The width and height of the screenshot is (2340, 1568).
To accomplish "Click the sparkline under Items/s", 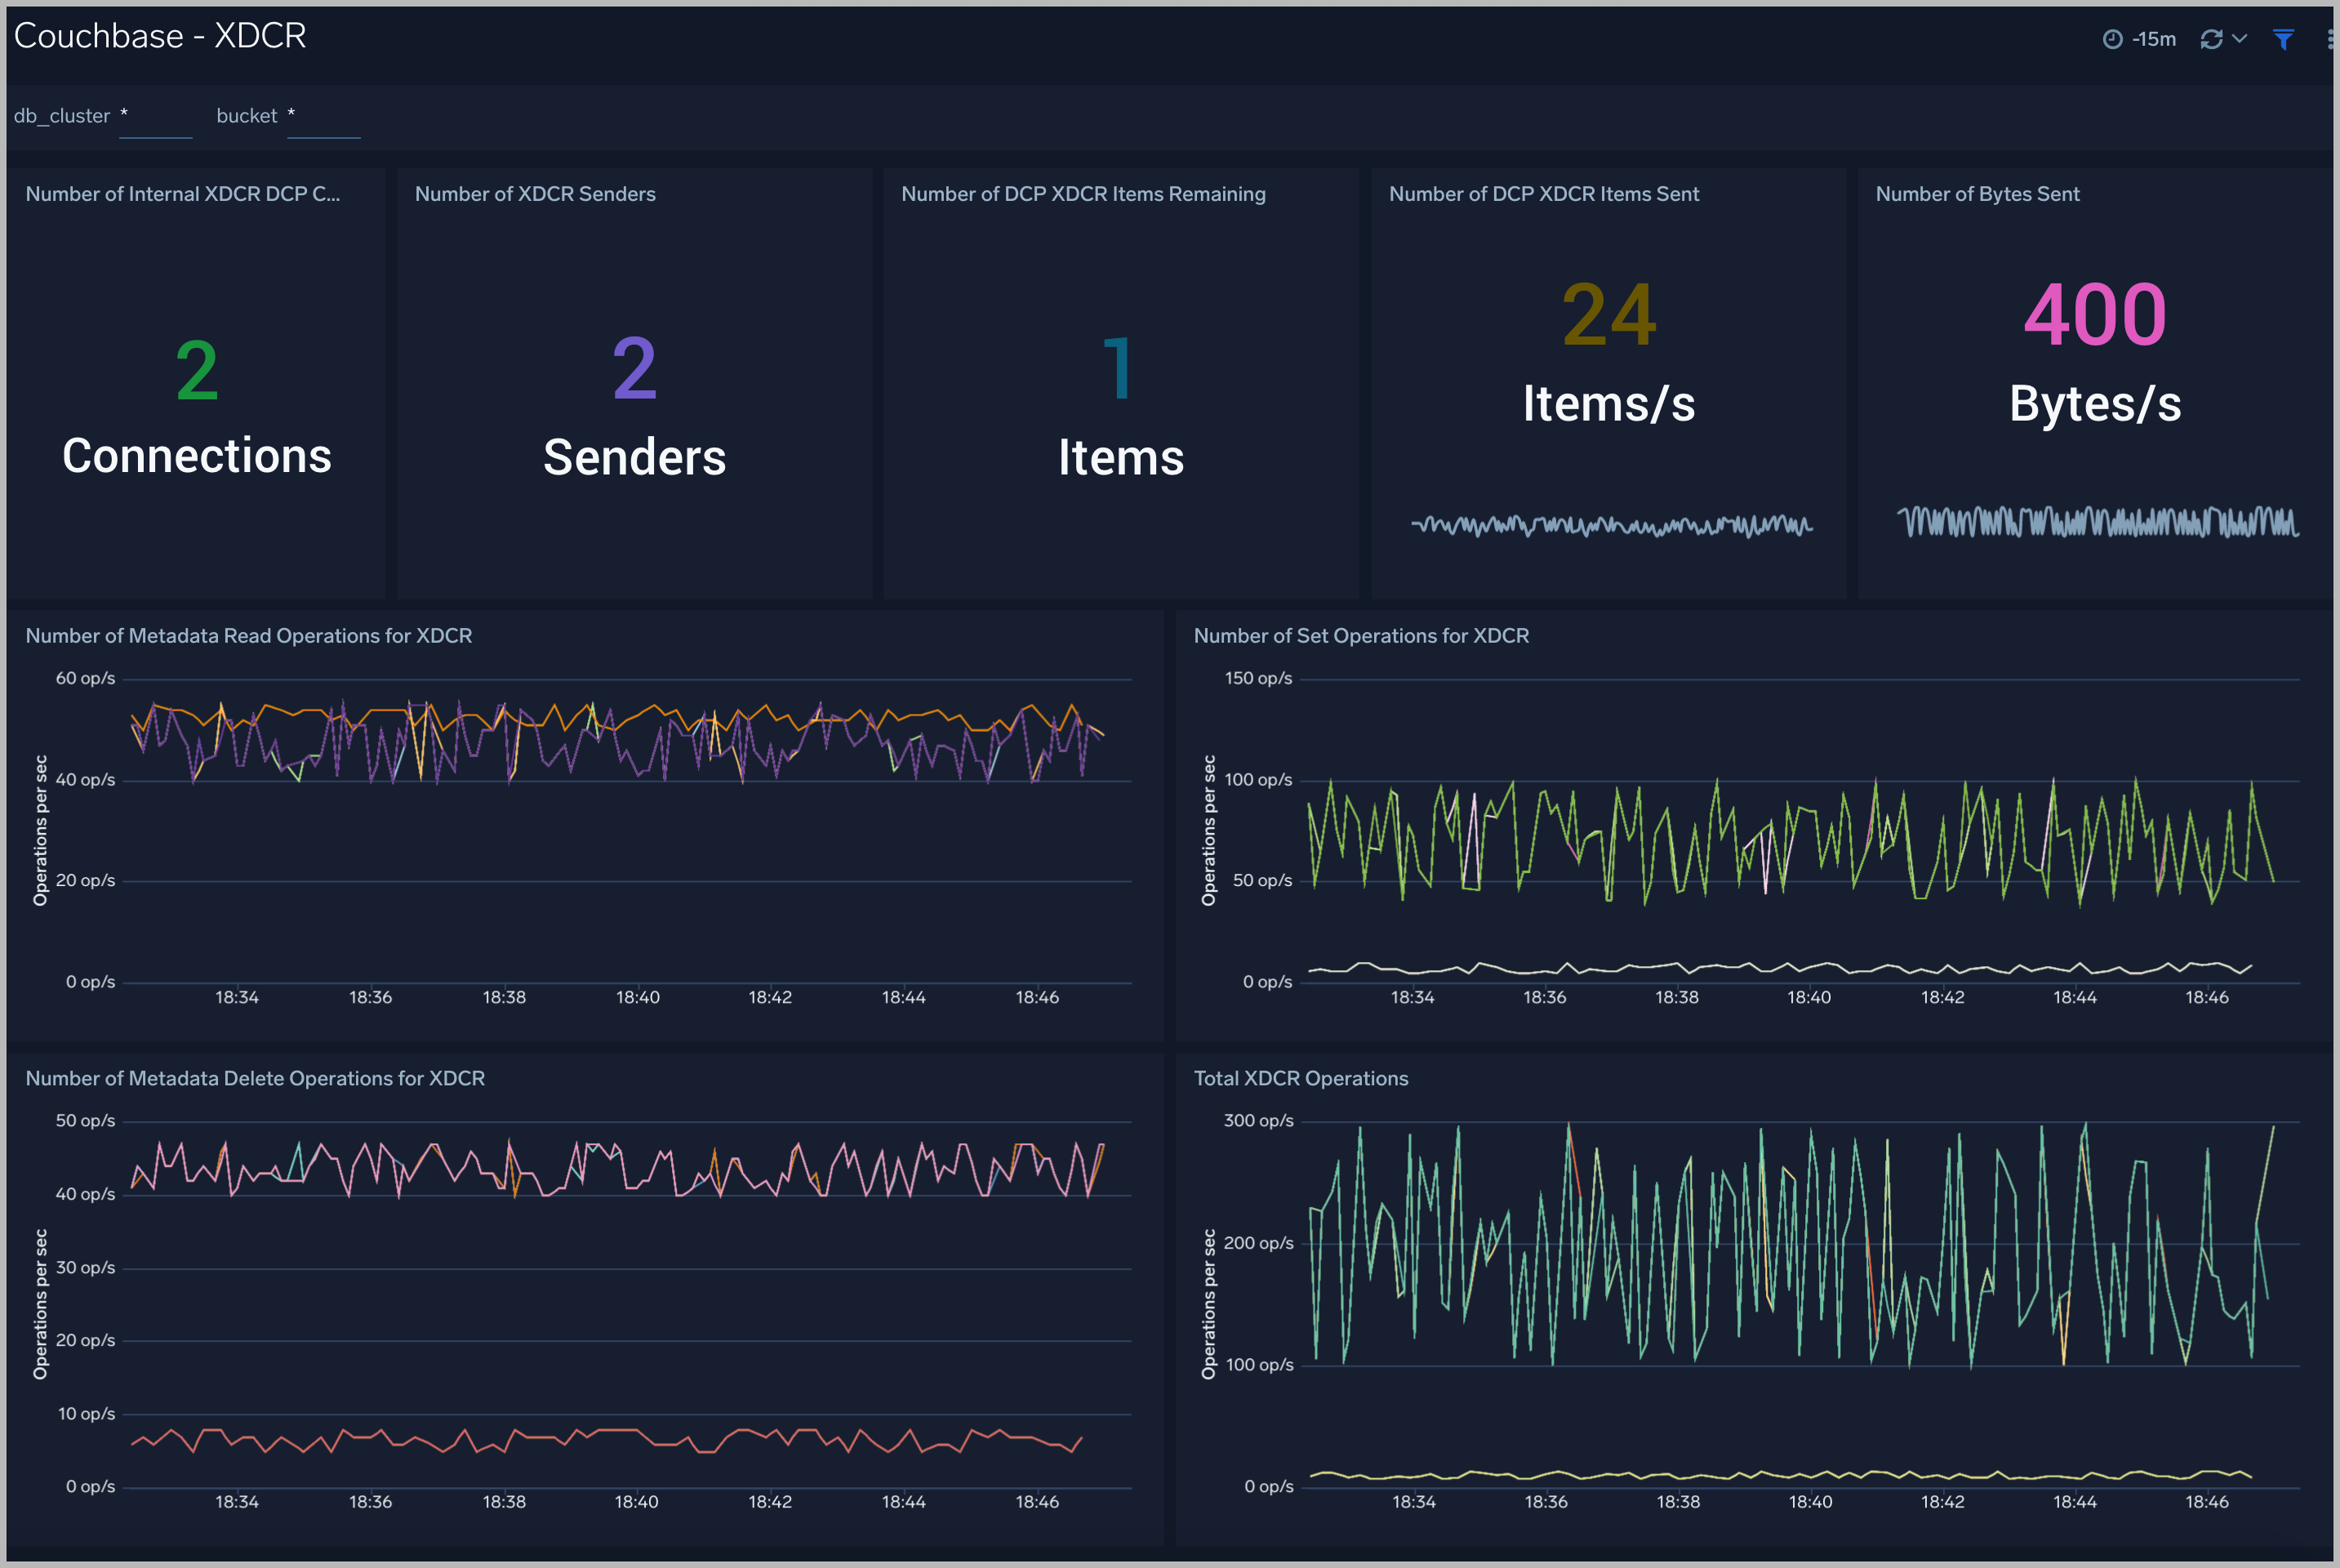I will coord(1612,525).
